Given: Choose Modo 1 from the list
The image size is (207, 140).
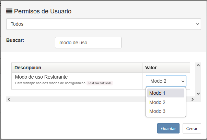Looking at the screenshot, I should 166,93.
